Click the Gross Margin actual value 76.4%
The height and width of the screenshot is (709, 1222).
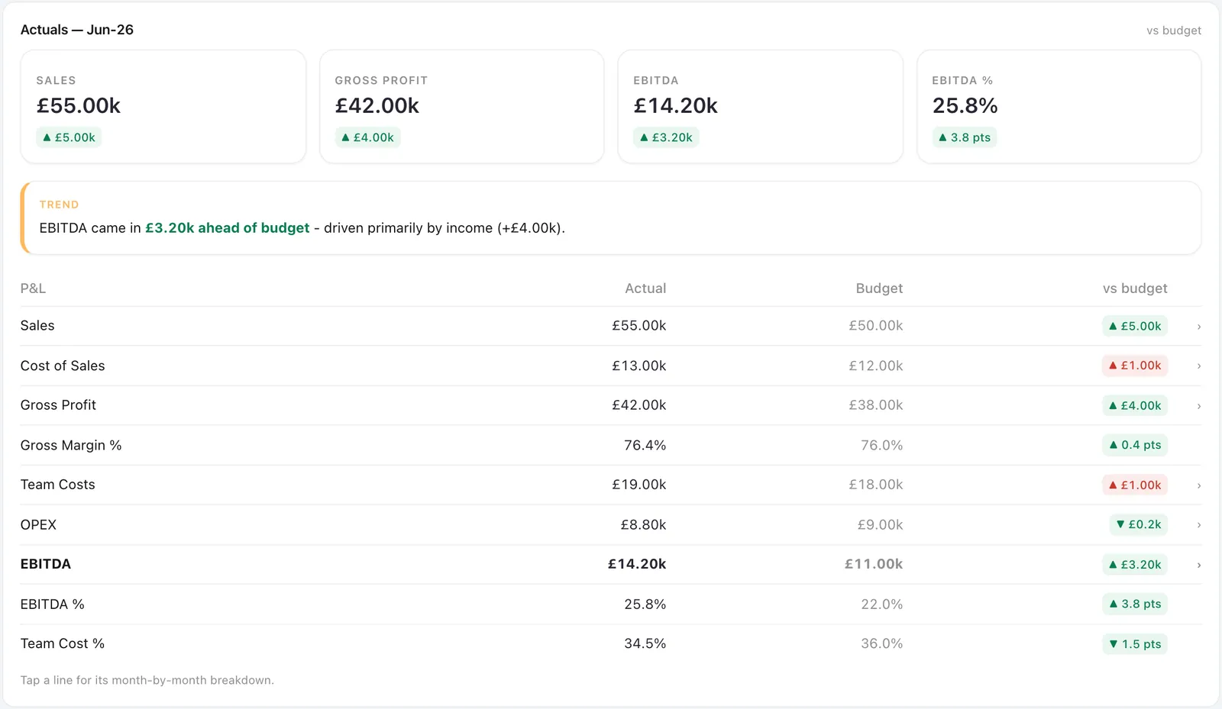click(x=645, y=445)
